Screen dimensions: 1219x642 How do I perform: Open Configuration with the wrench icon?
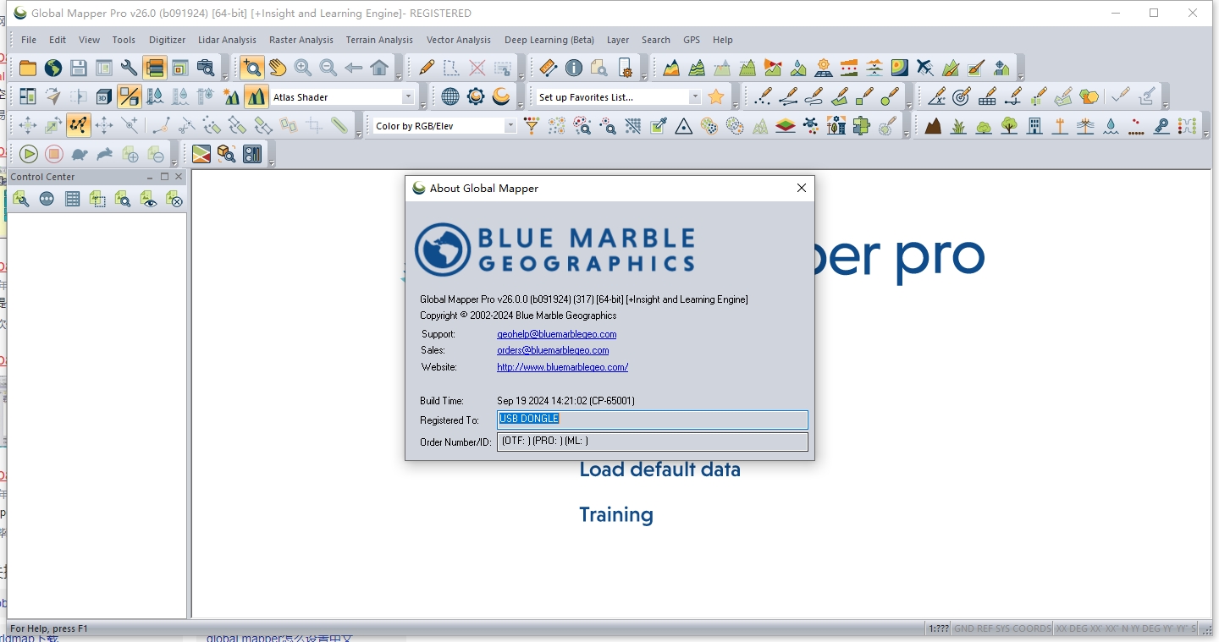[130, 69]
